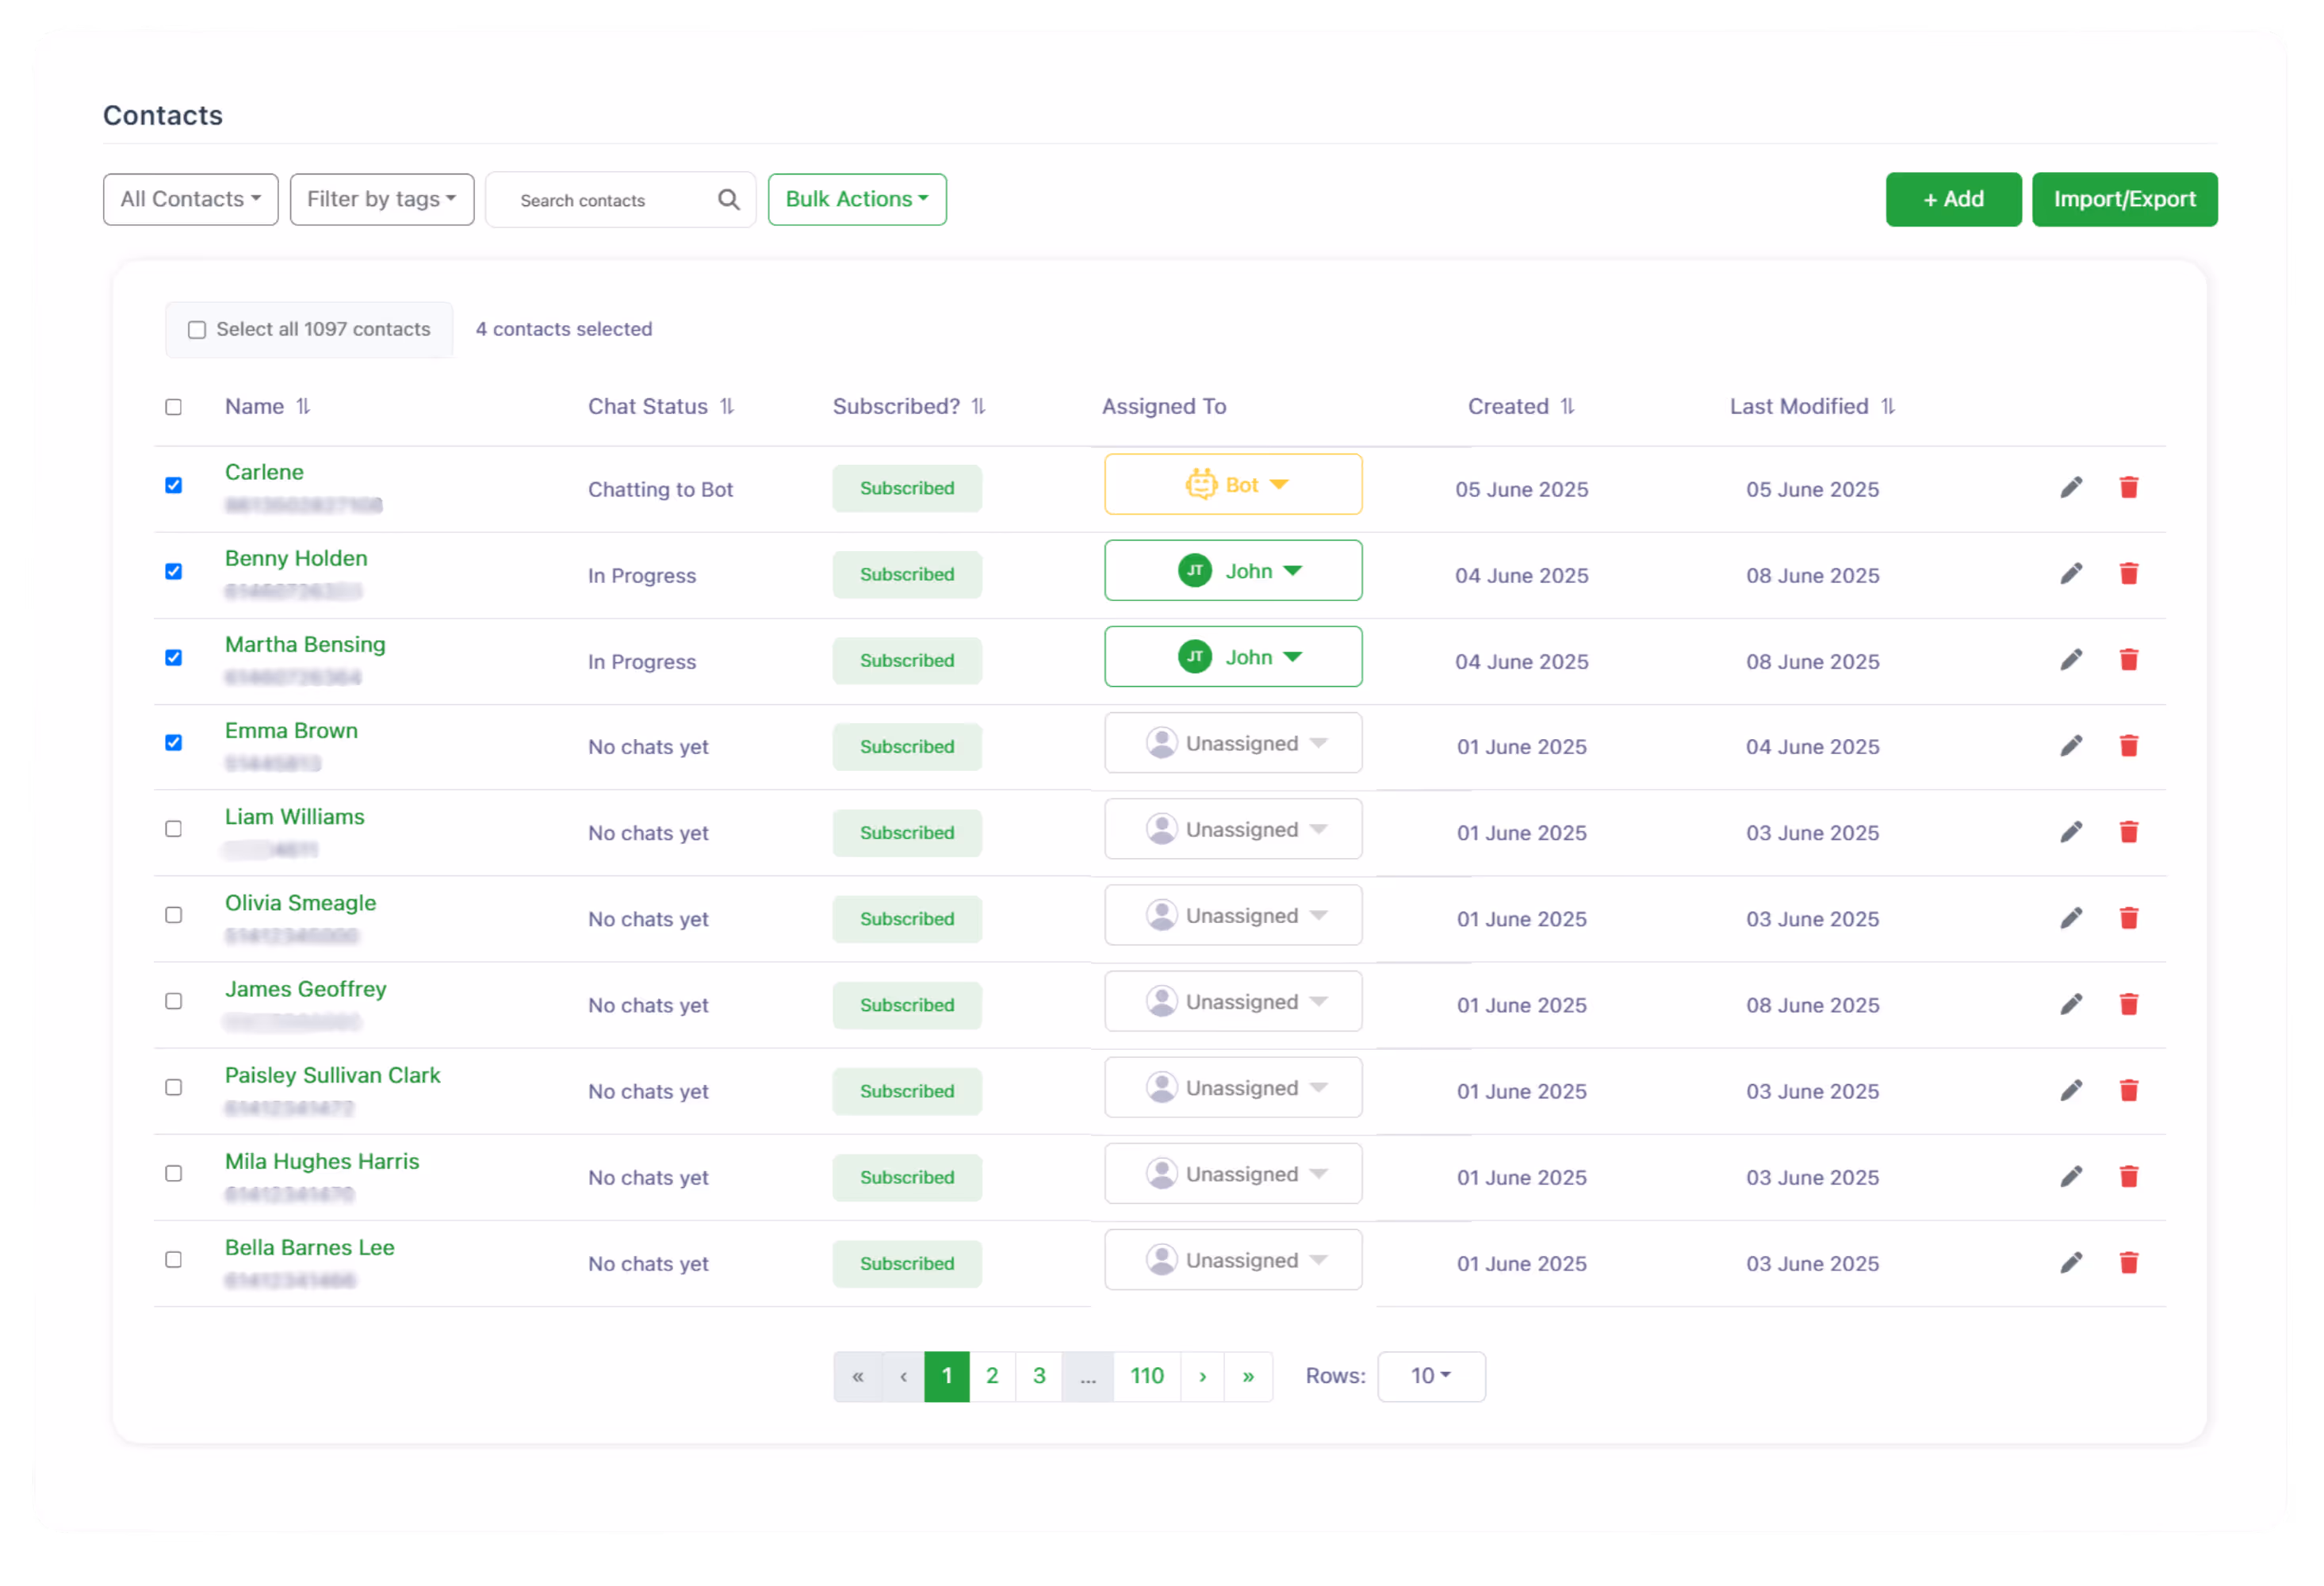
Task: Tick the Liam Williams row checkbox
Action: (x=174, y=829)
